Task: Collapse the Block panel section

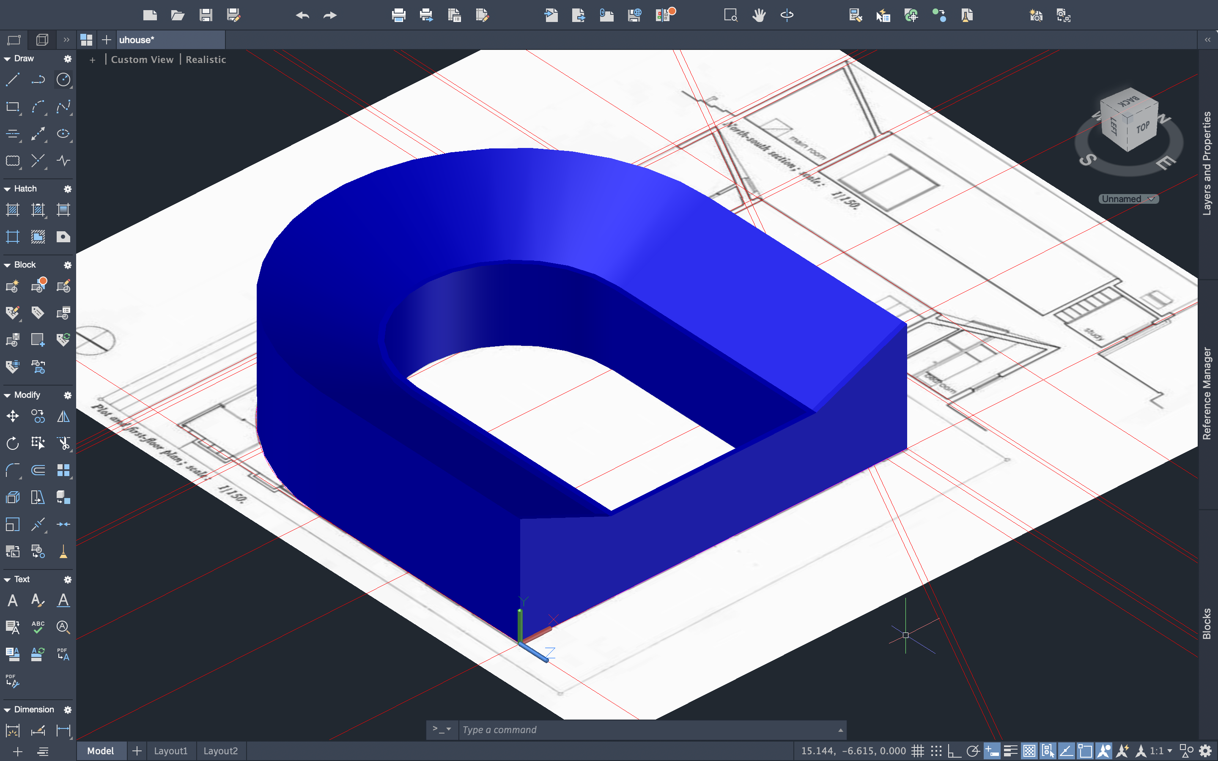Action: pyautogui.click(x=7, y=265)
